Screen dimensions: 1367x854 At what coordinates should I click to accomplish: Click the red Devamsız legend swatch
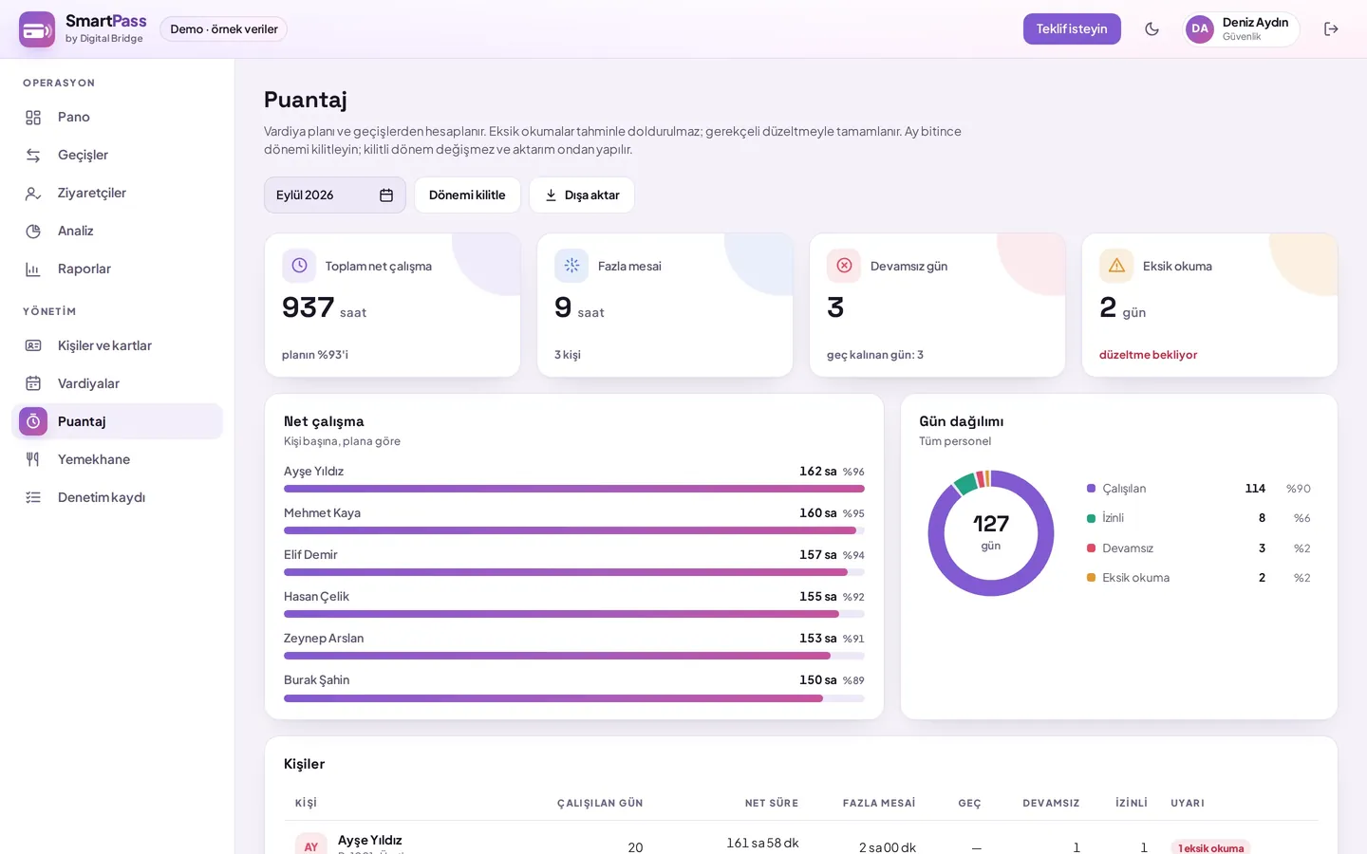click(1092, 548)
